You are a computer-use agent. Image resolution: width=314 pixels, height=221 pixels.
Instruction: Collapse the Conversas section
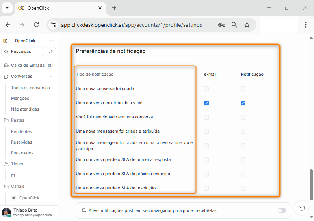(52, 76)
